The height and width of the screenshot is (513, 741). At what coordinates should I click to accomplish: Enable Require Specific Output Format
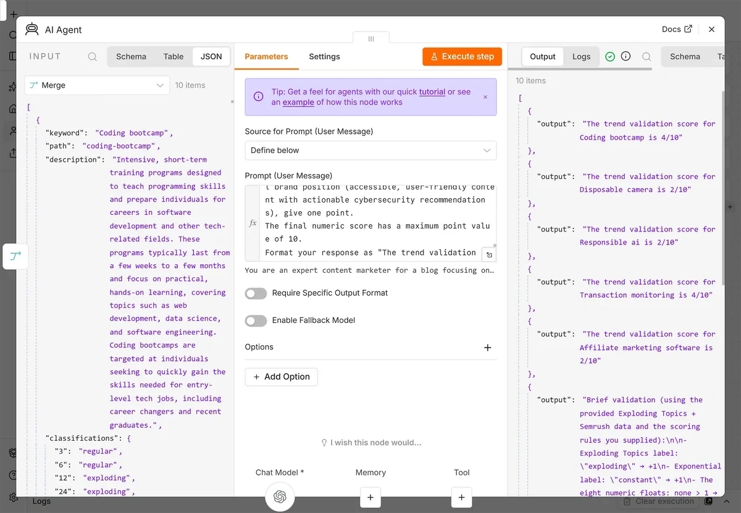click(256, 293)
